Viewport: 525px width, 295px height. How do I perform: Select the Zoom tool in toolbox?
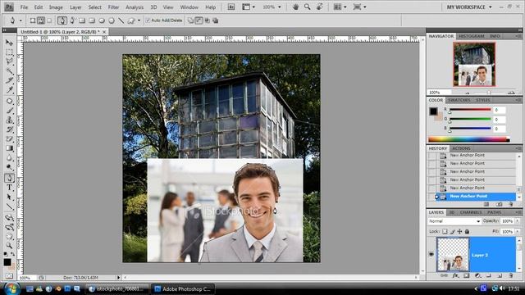(9, 246)
